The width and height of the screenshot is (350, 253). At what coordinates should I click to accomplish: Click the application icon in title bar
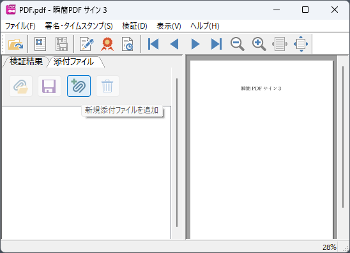(x=11, y=10)
